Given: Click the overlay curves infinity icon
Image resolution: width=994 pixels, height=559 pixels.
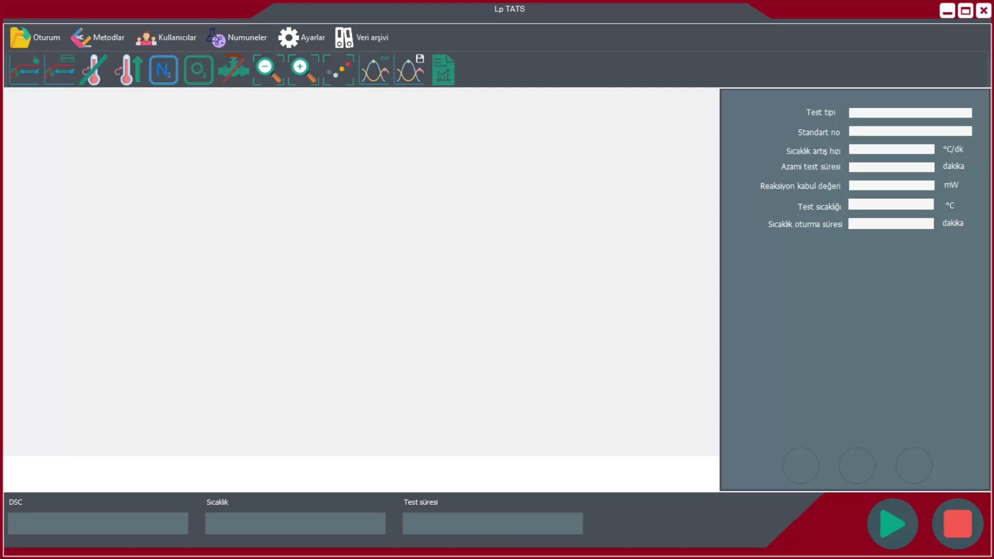Looking at the screenshot, I should click(x=374, y=69).
